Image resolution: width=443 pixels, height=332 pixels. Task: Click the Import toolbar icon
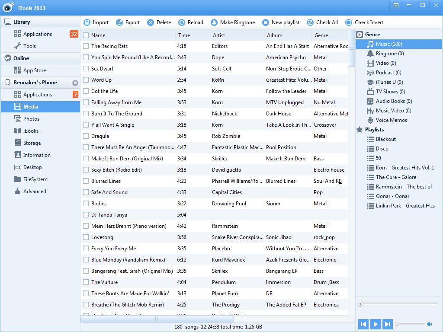point(87,22)
